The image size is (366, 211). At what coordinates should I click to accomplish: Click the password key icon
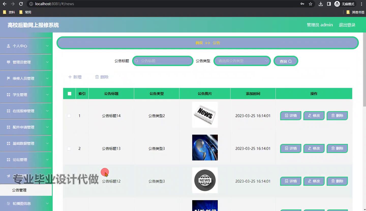(302, 4)
